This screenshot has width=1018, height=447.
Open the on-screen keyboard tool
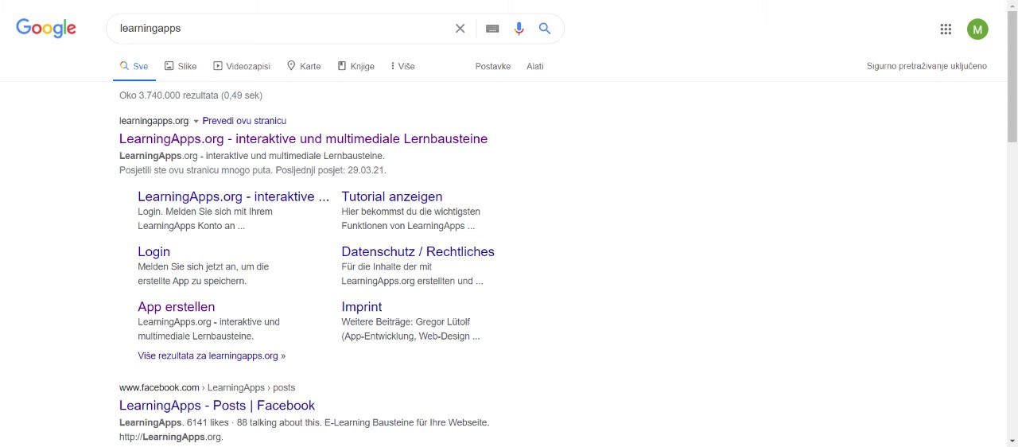click(x=492, y=29)
